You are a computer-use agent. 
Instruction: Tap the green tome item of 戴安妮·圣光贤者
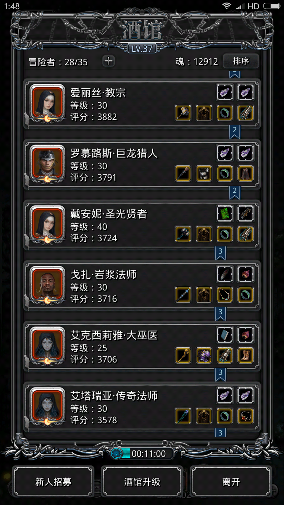[x=225, y=213]
